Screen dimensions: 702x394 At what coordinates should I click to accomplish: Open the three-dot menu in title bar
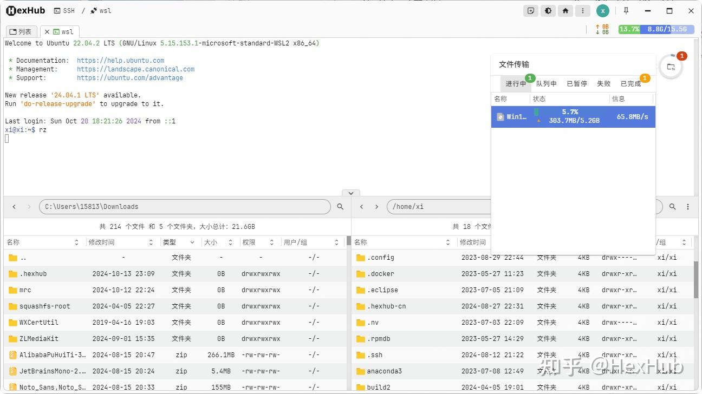[x=582, y=10]
